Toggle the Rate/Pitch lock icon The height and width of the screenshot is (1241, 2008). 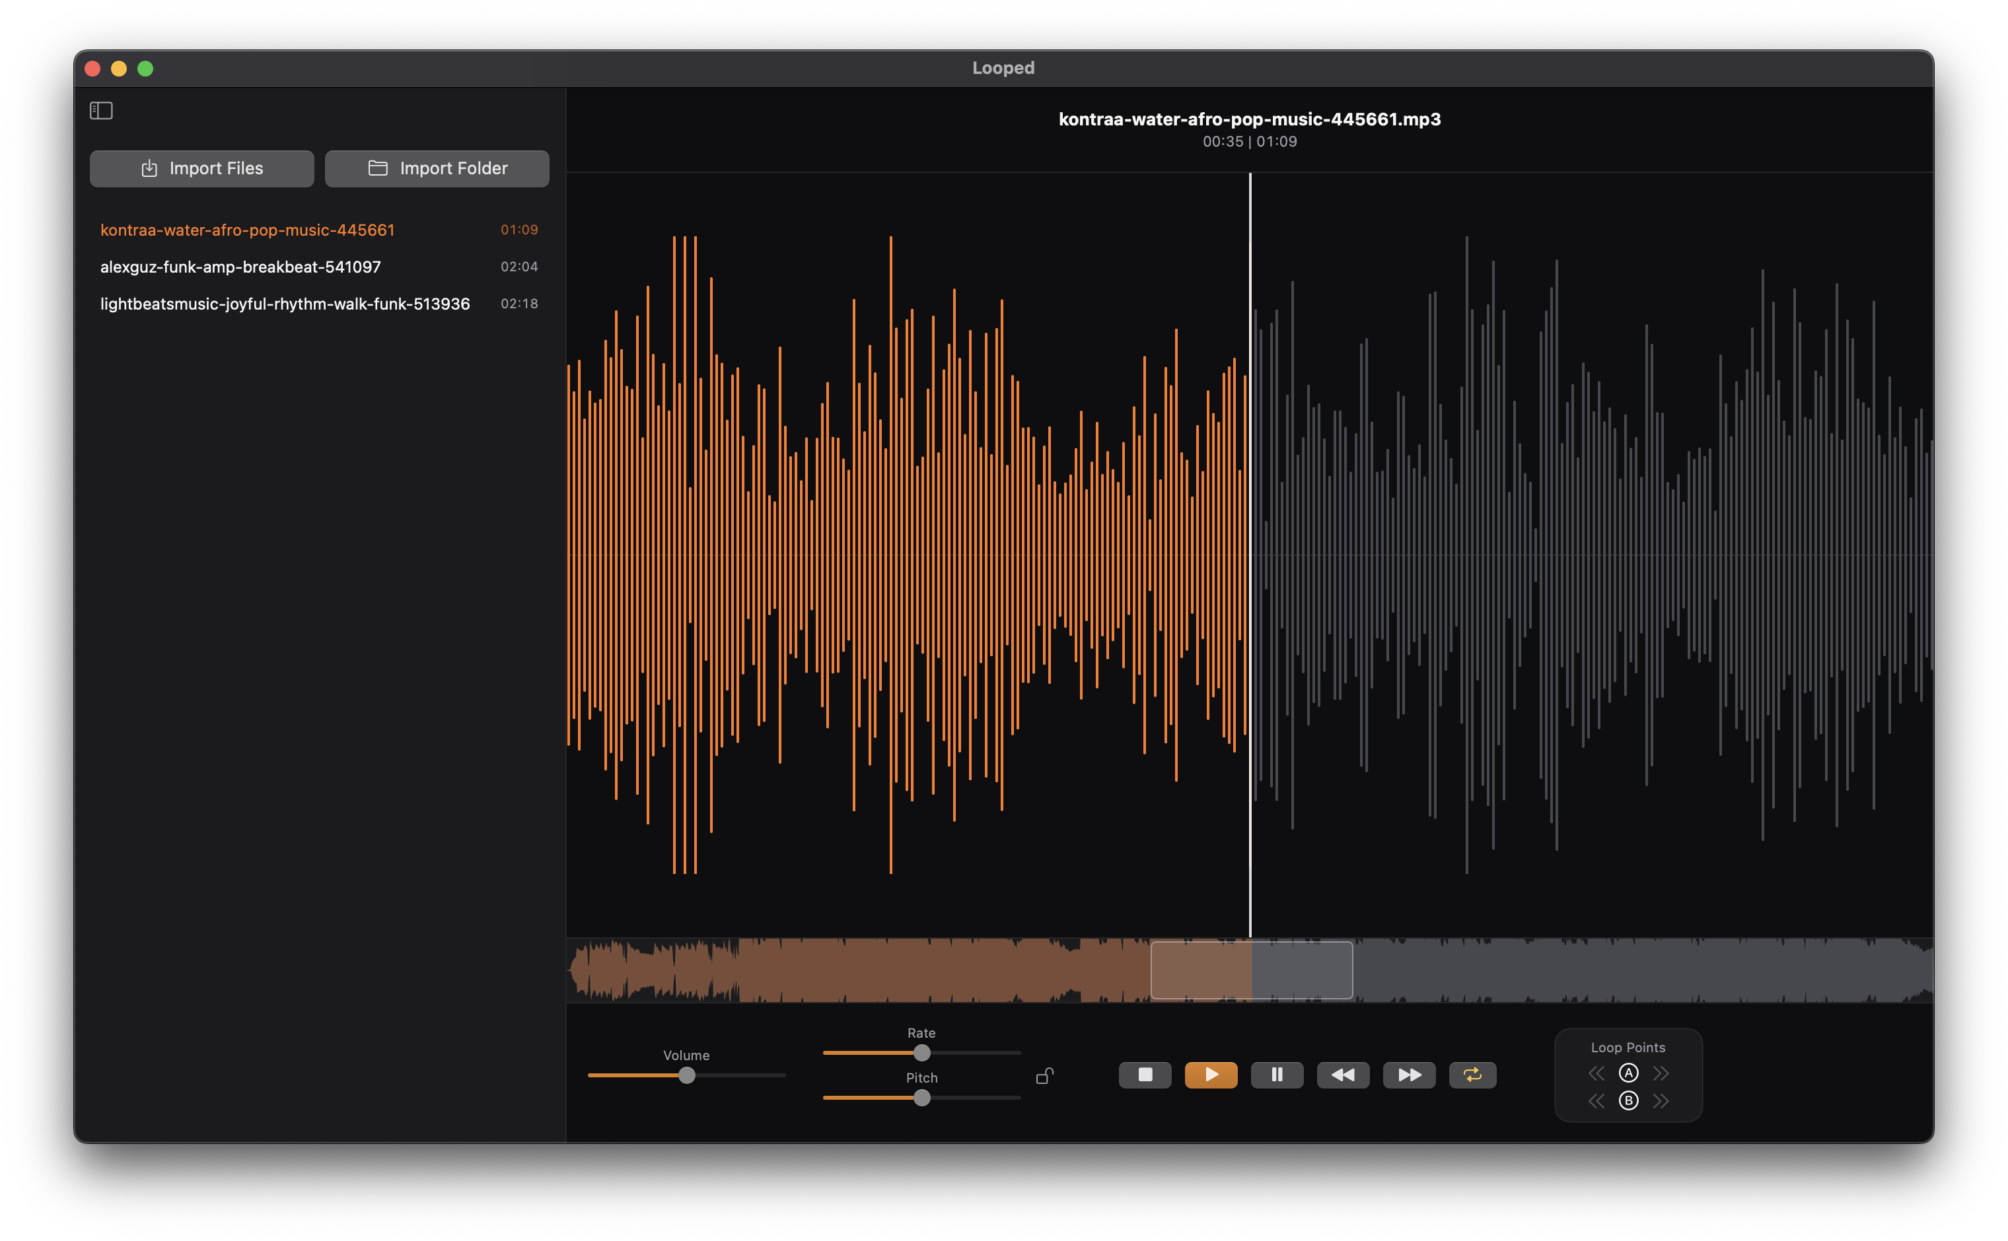1045,1075
